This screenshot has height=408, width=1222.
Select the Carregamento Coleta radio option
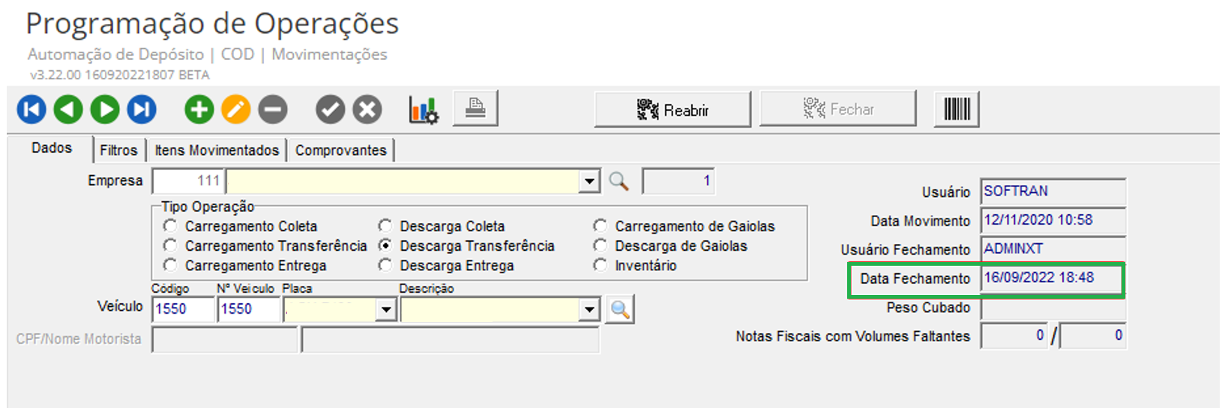pyautogui.click(x=170, y=226)
